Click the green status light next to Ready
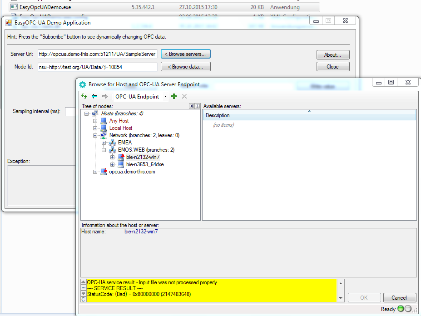 [400, 309]
